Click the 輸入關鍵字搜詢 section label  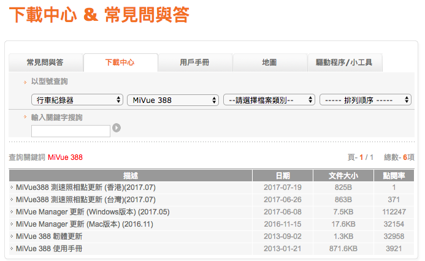(x=56, y=117)
